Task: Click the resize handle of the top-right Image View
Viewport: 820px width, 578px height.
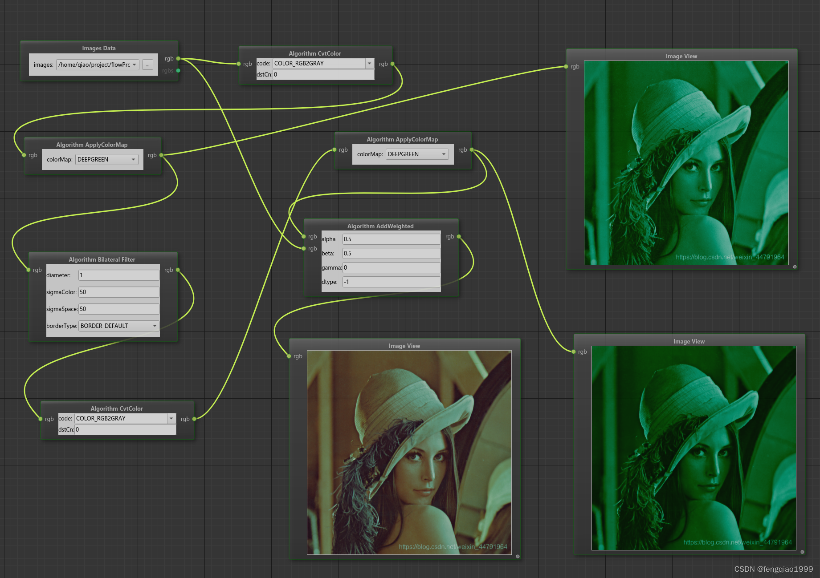Action: tap(795, 267)
